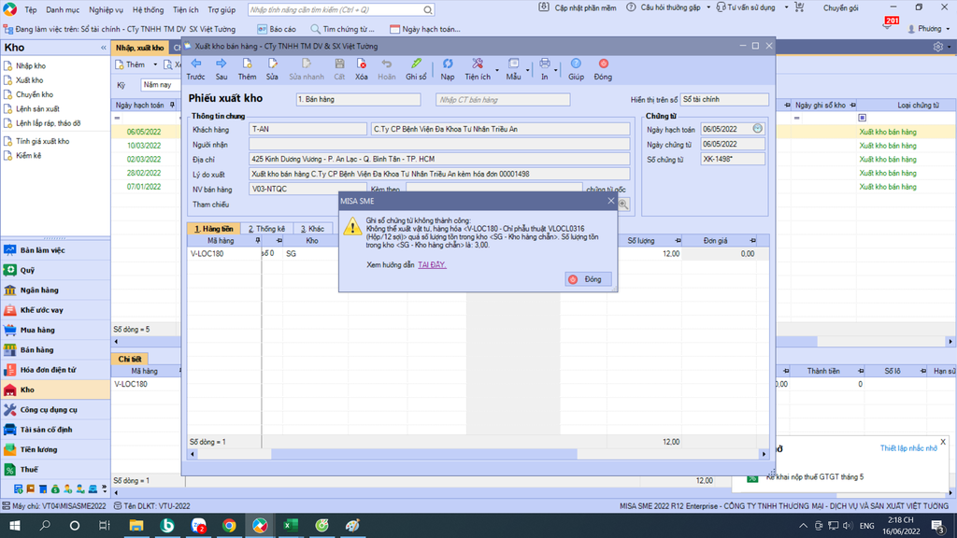Open the shopping cart icon in top bar
The image size is (957, 538).
(x=800, y=7)
